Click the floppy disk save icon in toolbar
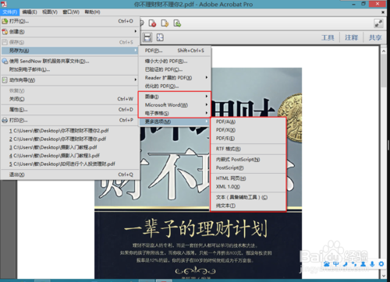Screen dimensions: 390x282 coord(147,37)
